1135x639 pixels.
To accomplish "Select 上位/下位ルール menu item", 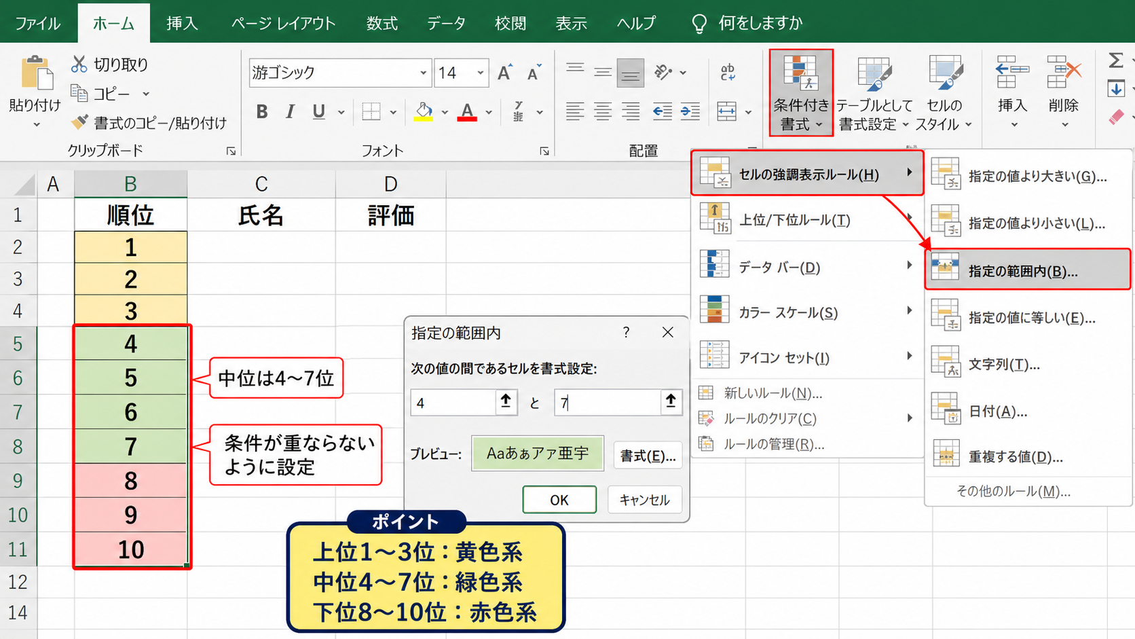I will 807,220.
